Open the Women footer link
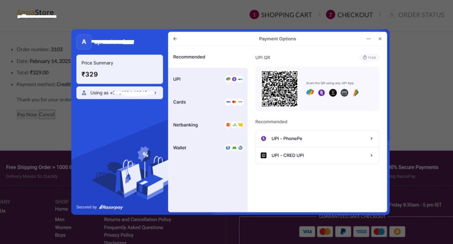 [63, 227]
